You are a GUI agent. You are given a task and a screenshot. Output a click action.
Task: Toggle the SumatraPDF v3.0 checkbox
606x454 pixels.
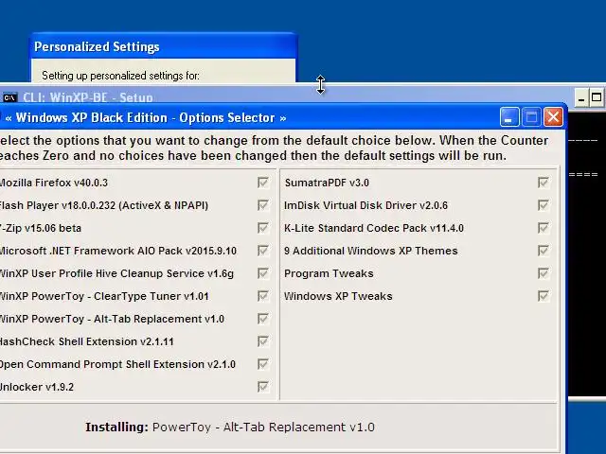pos(543,183)
